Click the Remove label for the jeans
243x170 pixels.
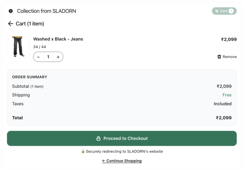click(x=230, y=57)
